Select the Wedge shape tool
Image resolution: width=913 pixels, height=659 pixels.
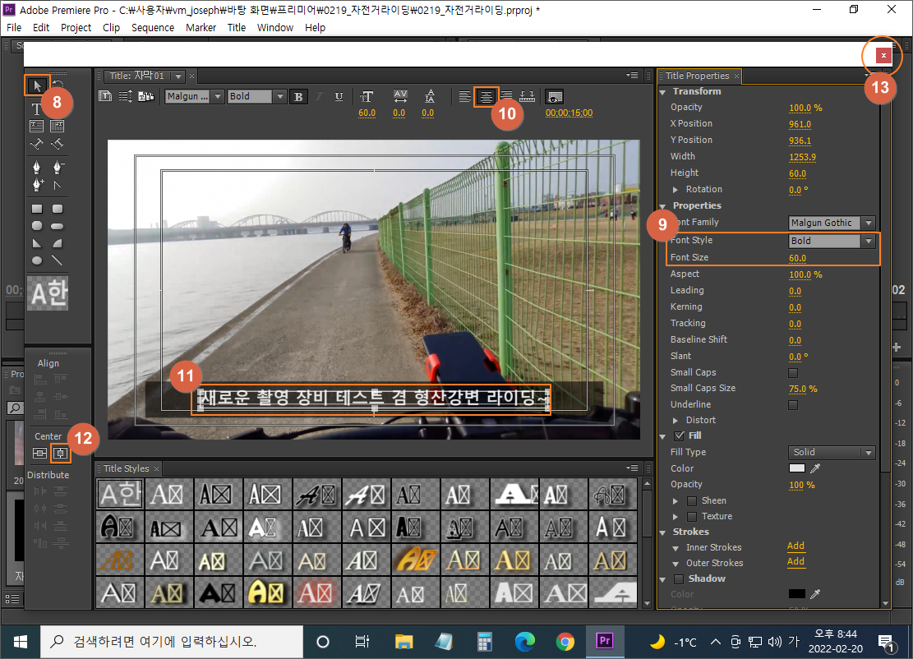pos(37,243)
